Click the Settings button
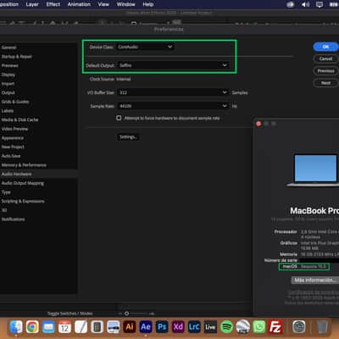This screenshot has height=339, width=339. (128, 137)
